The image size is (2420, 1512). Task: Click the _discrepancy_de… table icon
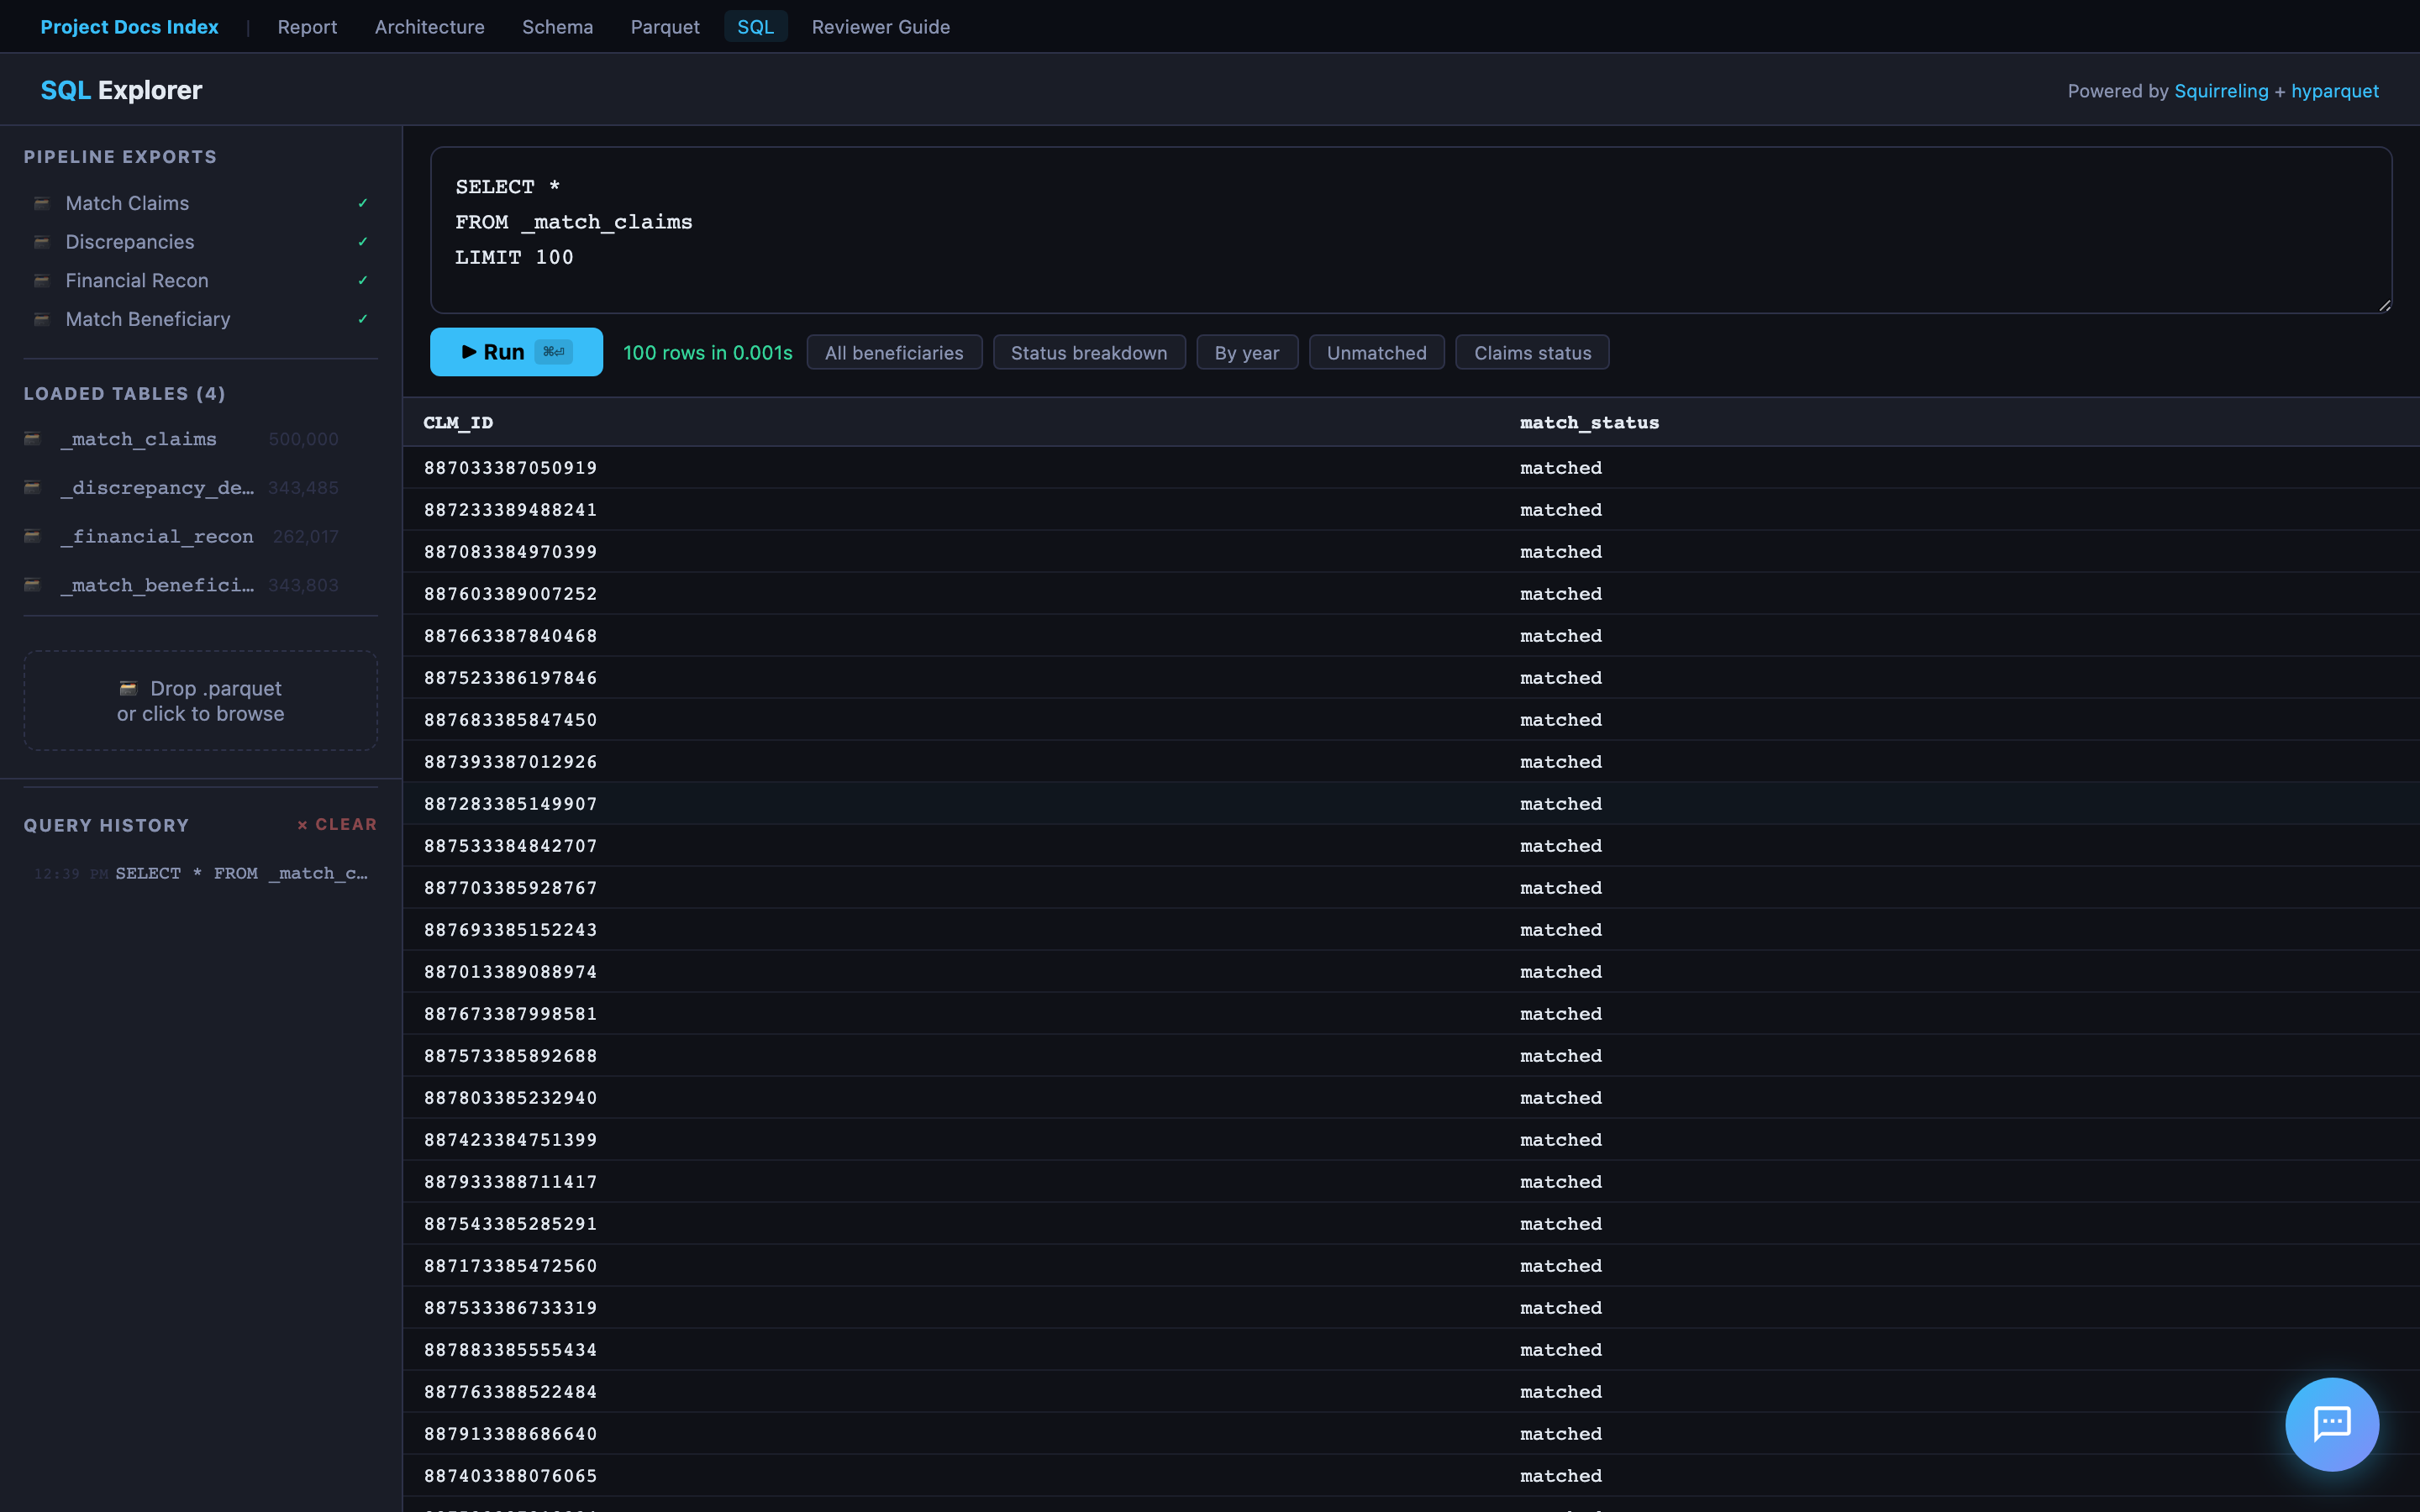(33, 488)
